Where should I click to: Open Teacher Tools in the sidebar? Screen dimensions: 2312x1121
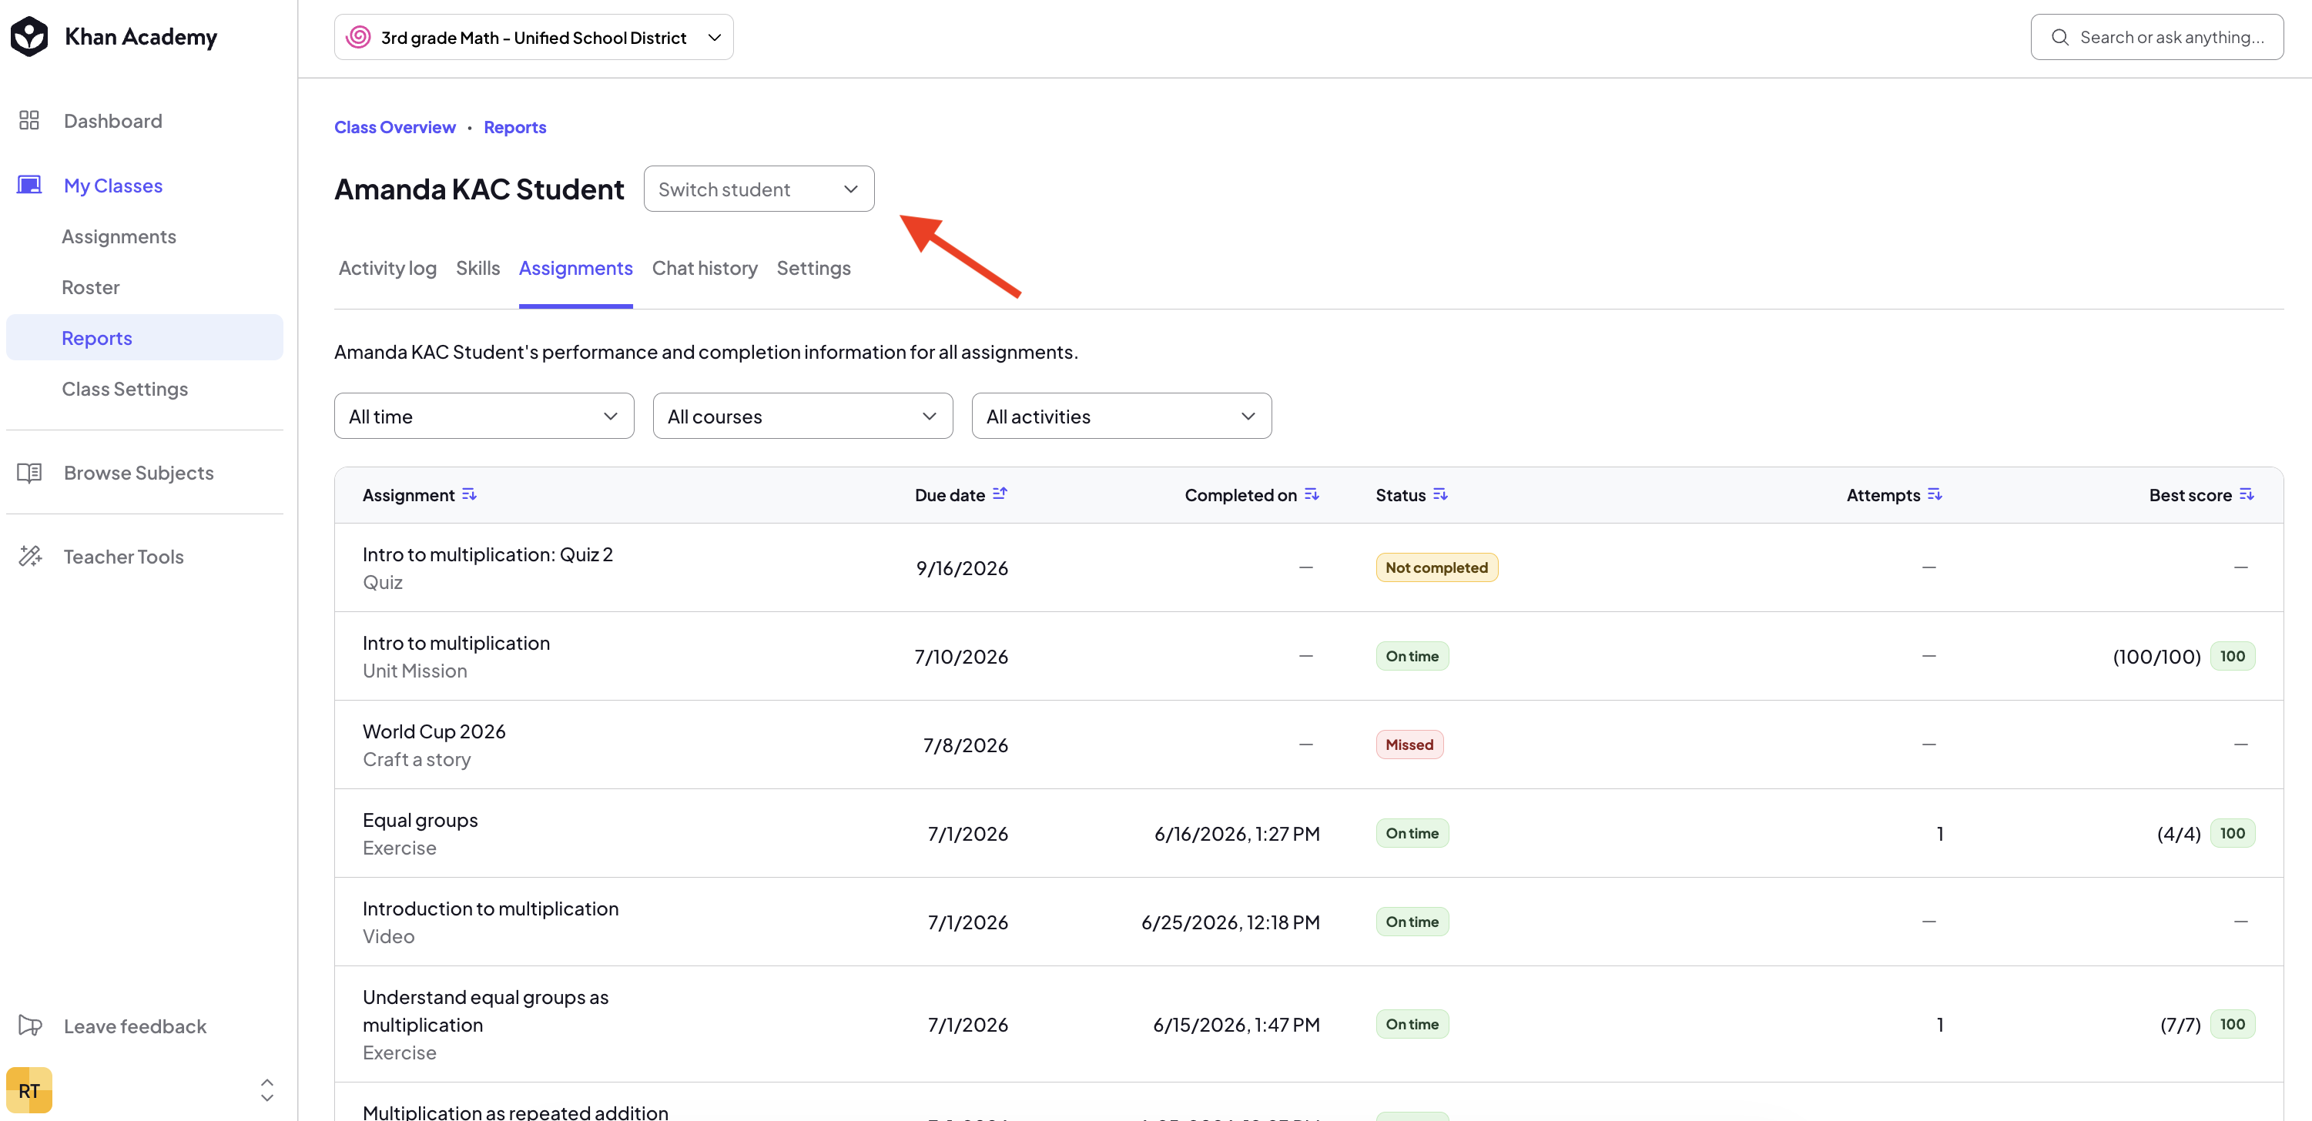pos(123,557)
